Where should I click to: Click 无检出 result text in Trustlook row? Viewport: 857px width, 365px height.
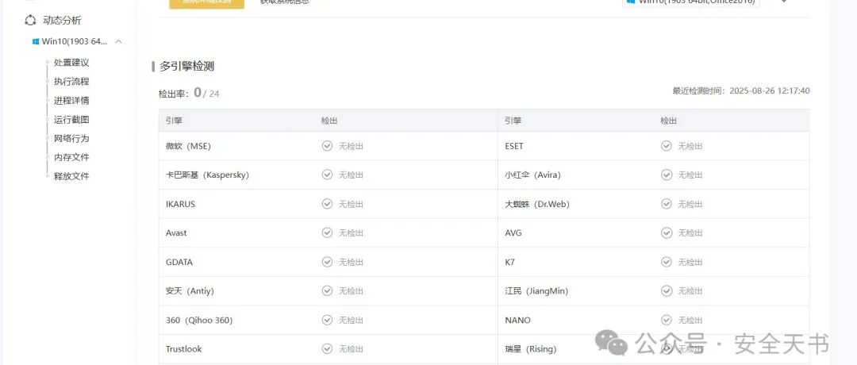point(351,348)
